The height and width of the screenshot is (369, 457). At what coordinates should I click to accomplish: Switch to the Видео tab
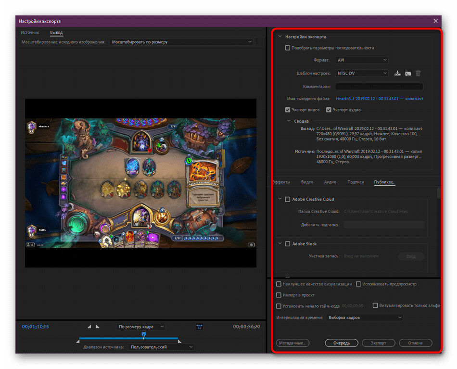tap(307, 182)
